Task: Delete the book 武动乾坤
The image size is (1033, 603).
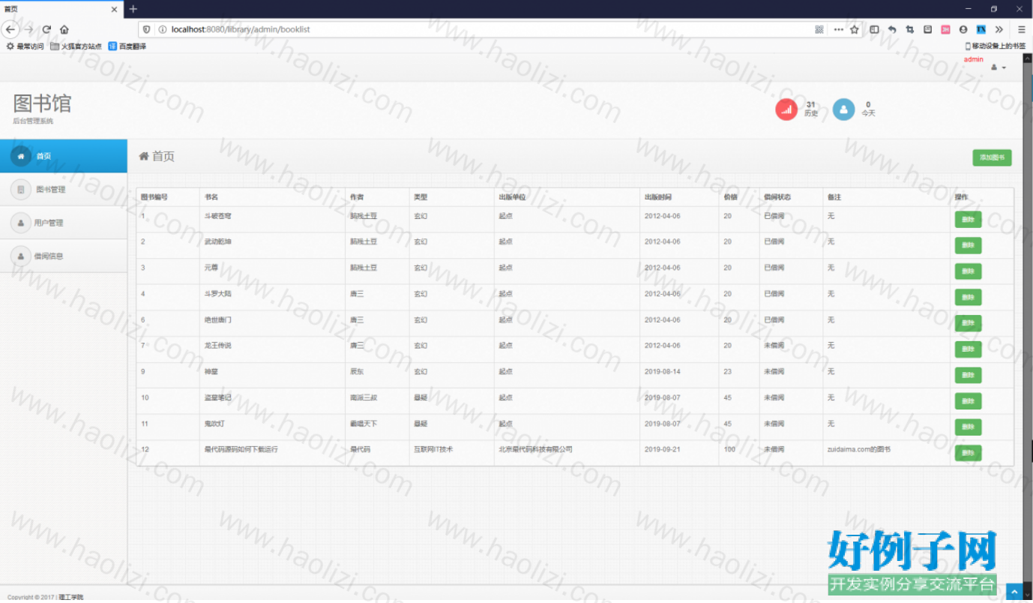Action: click(x=968, y=245)
